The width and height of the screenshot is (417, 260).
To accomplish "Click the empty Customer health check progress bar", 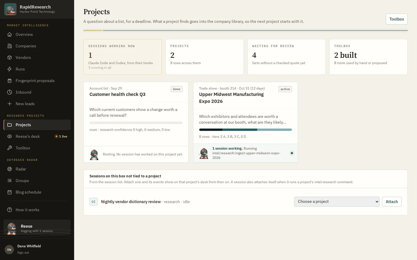I will click(x=136, y=123).
